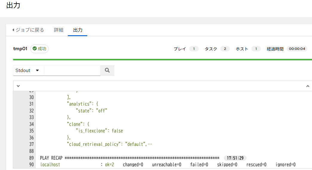Click the green job progress bar

(162, 59)
